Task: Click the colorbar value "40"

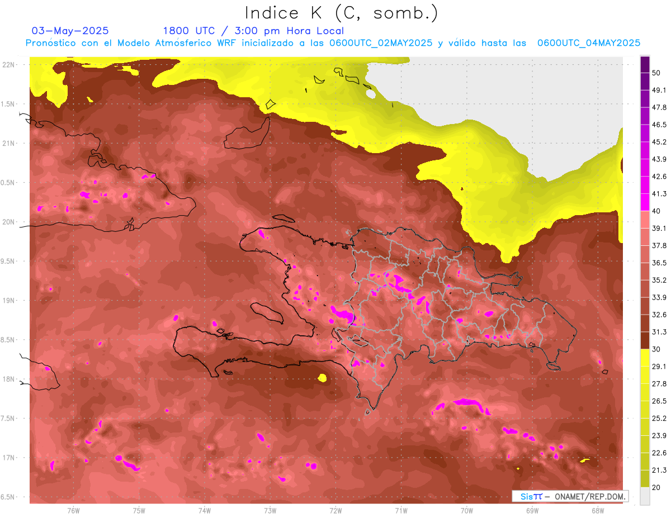Action: (656, 211)
